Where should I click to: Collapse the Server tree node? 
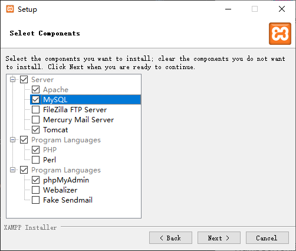click(13, 80)
